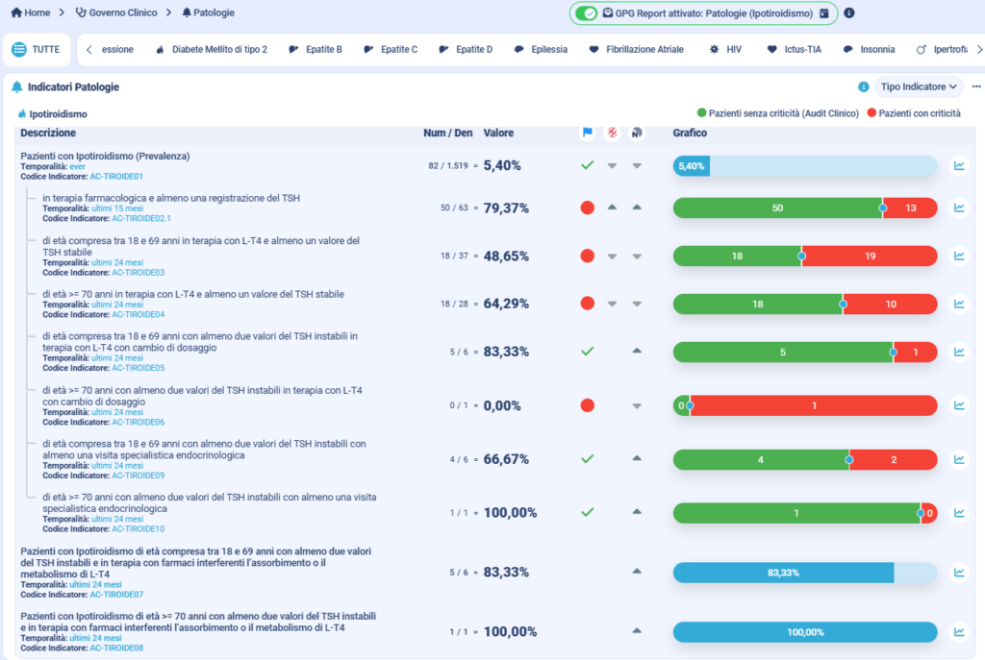
Task: Open trend chart for the AC-TIROIDE08 row
Action: 959,632
